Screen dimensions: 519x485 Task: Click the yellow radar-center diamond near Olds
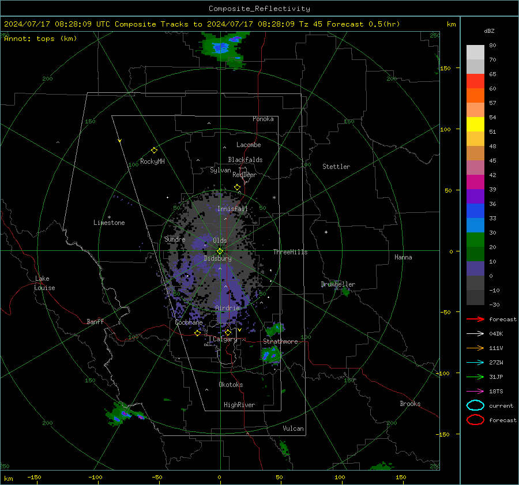click(220, 251)
